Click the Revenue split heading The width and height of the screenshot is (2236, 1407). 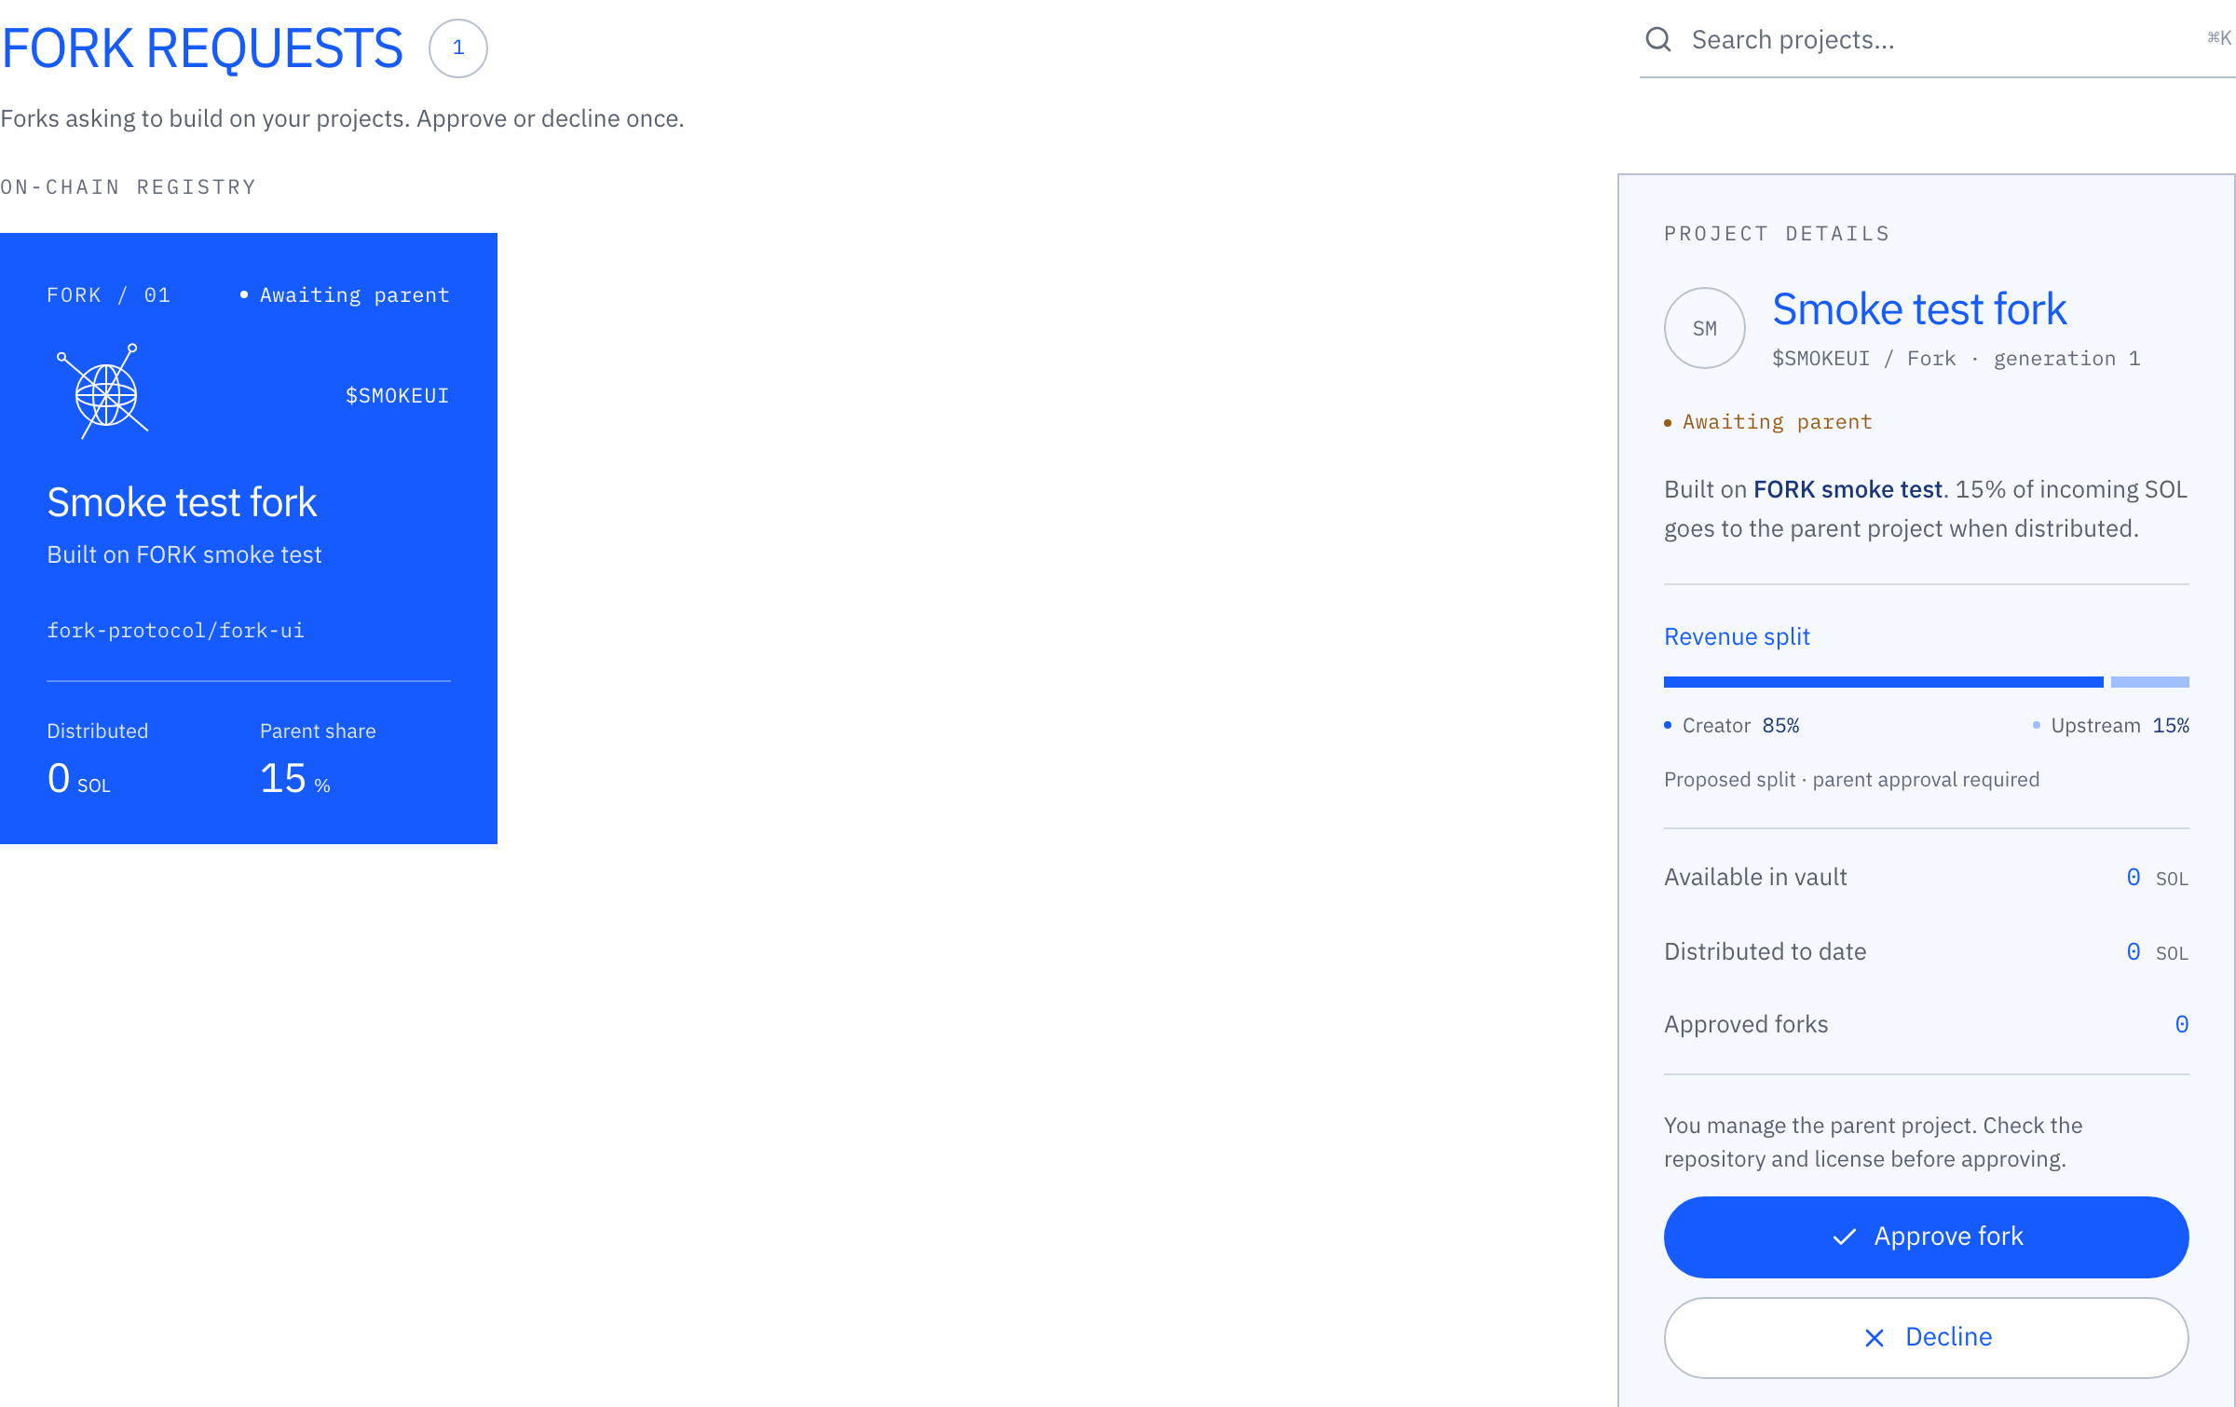1737,636
